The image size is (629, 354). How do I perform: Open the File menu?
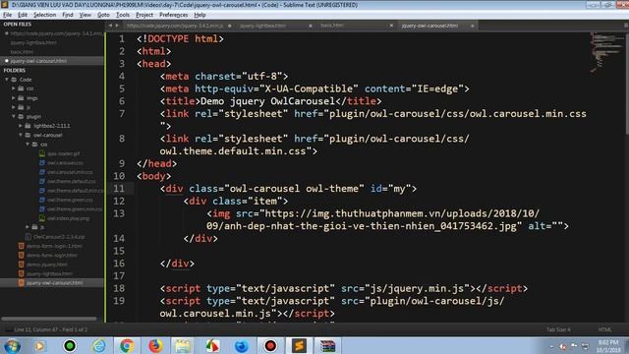pyautogui.click(x=7, y=15)
